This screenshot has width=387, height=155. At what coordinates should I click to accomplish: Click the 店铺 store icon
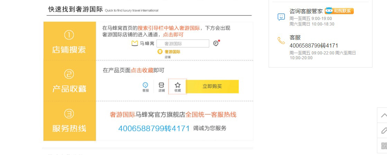[161, 85]
